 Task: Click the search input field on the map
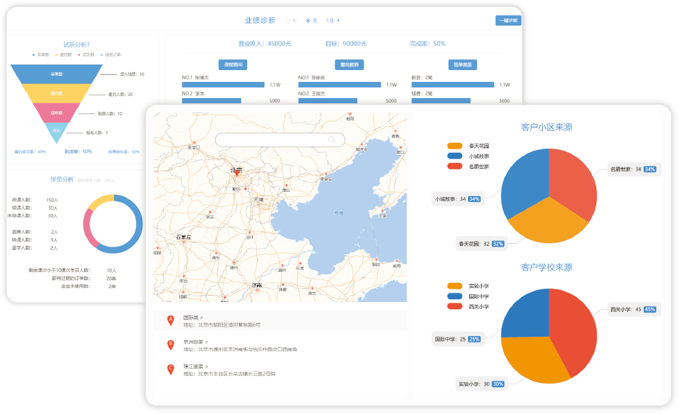(x=272, y=140)
